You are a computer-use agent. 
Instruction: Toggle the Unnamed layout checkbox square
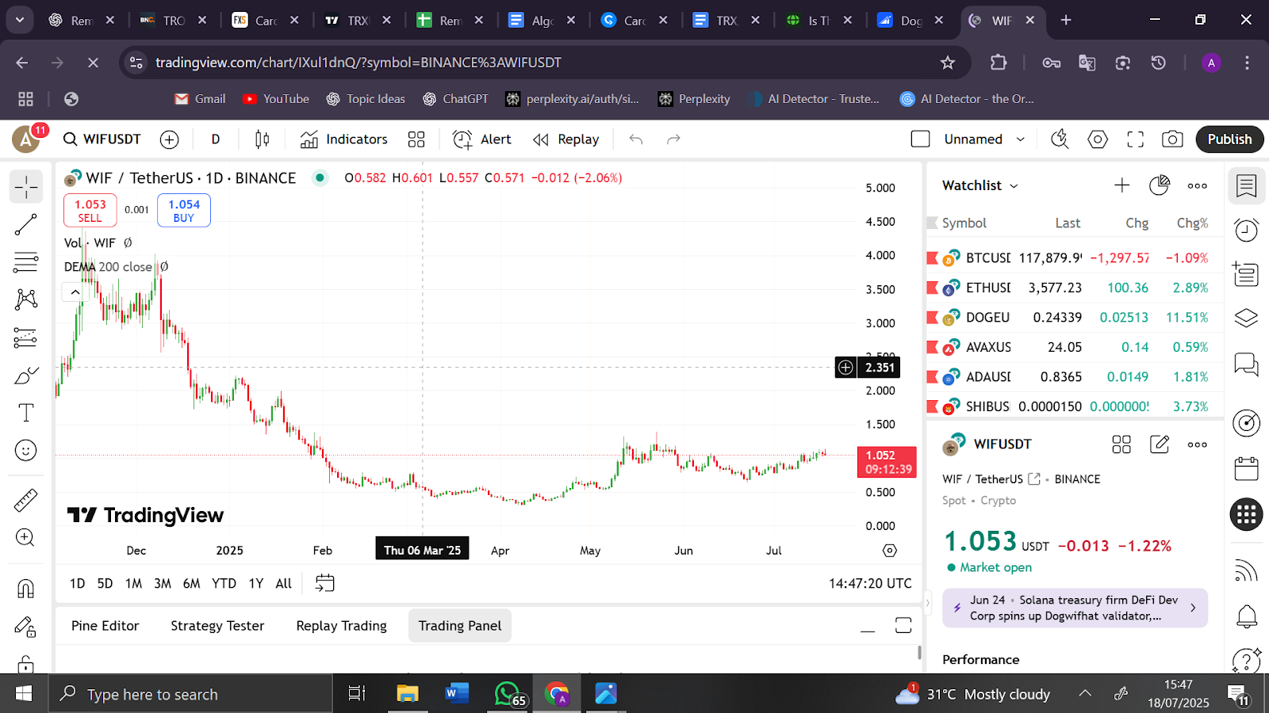920,139
